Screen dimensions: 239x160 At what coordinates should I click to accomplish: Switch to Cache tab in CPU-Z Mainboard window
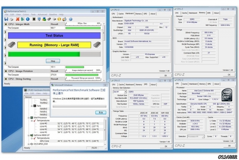[121, 14]
